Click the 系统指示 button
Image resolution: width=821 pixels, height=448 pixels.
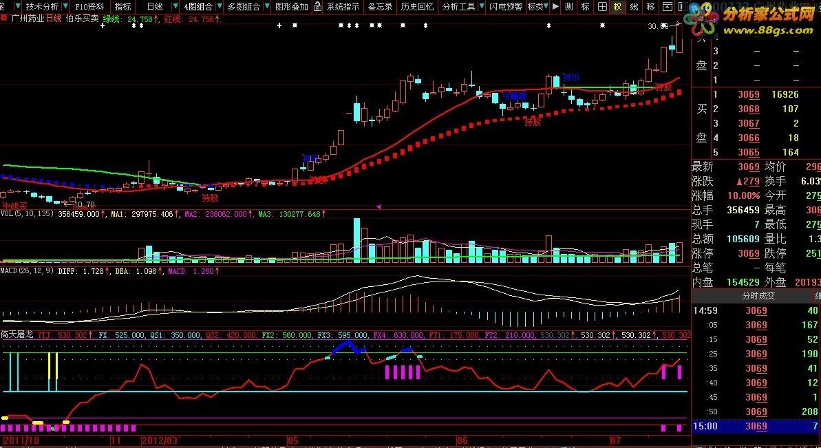click(x=343, y=7)
